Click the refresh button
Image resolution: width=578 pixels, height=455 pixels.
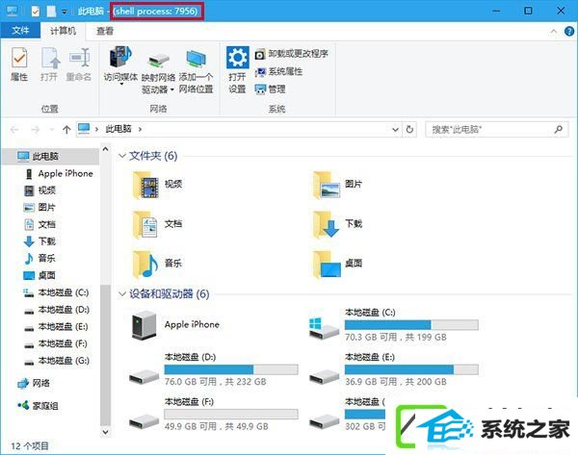409,130
